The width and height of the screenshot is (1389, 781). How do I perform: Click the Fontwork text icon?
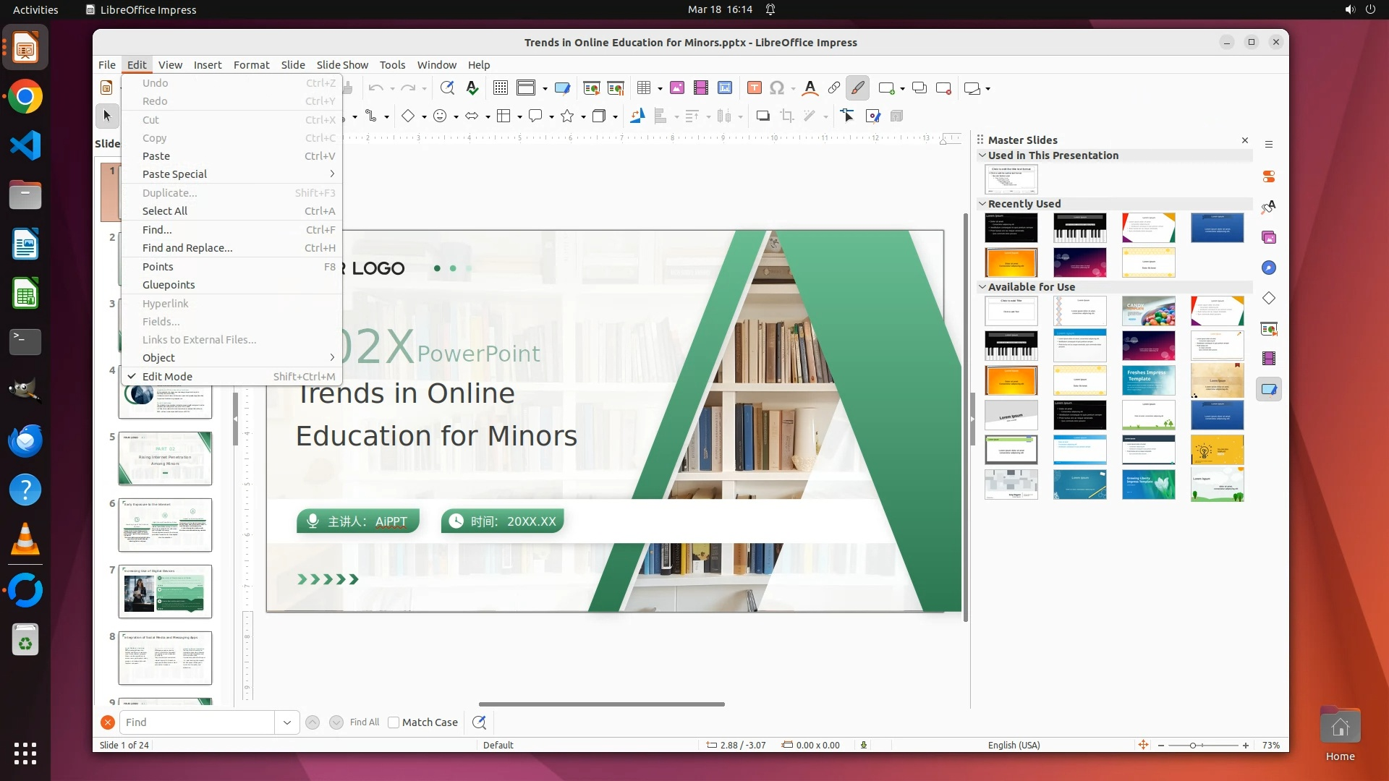click(x=810, y=88)
